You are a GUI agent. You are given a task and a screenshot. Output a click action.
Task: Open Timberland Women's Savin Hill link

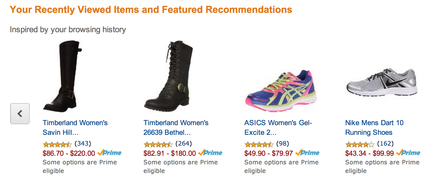point(75,128)
